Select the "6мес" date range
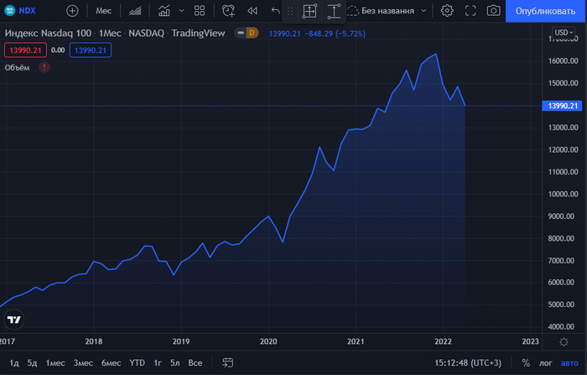 click(x=111, y=363)
